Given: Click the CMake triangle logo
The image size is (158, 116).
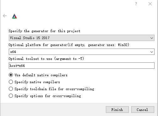Looking at the screenshot, I should click(x=14, y=16).
